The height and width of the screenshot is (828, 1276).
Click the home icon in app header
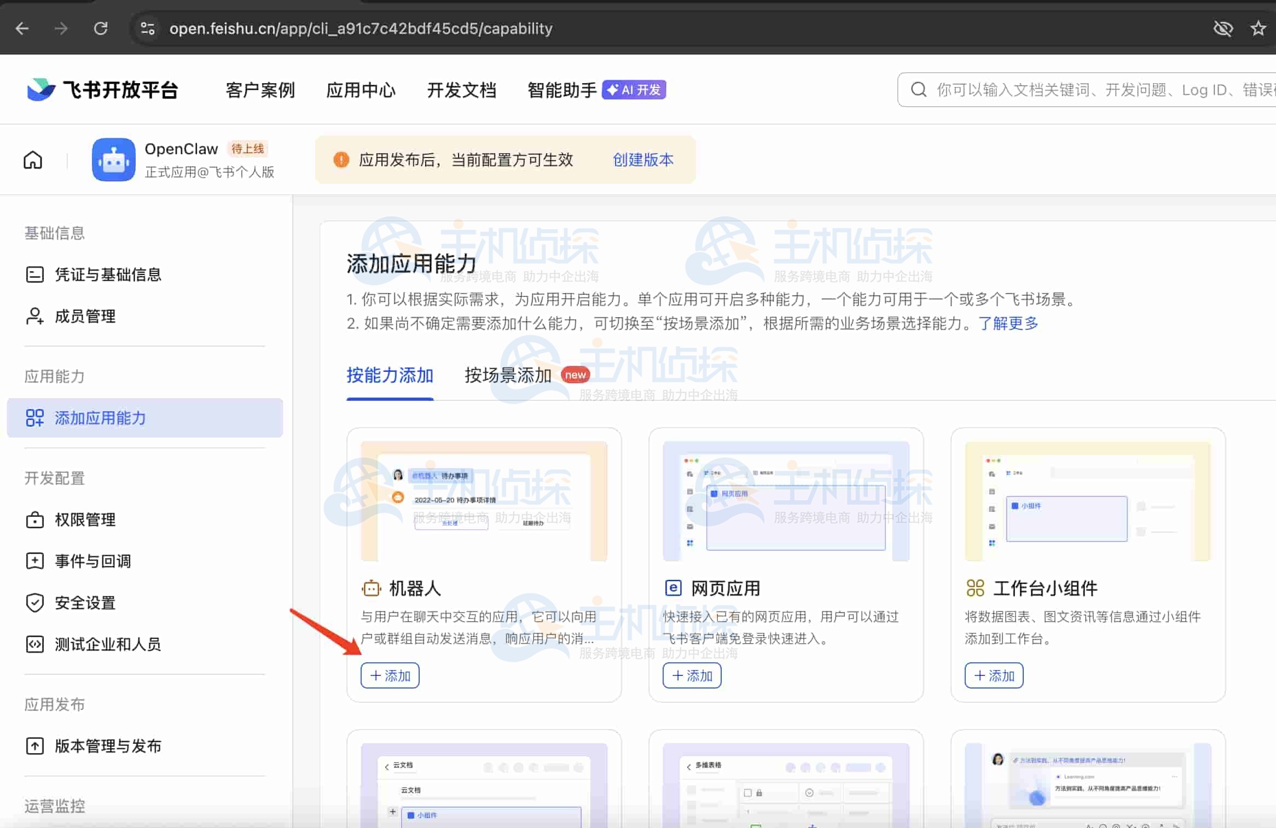click(33, 160)
